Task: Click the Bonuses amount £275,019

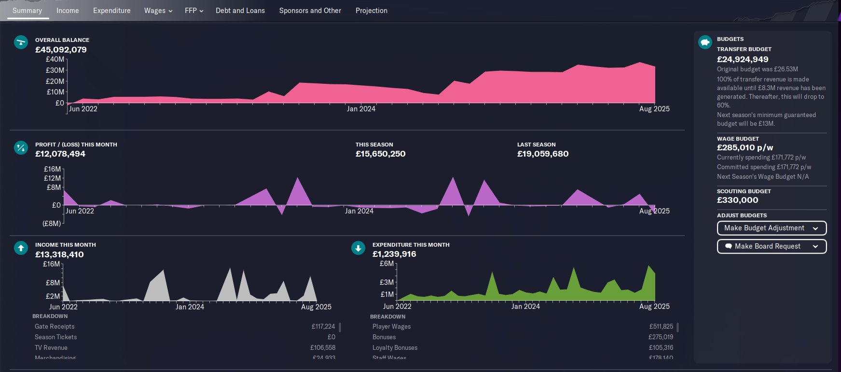Action: [x=661, y=337]
